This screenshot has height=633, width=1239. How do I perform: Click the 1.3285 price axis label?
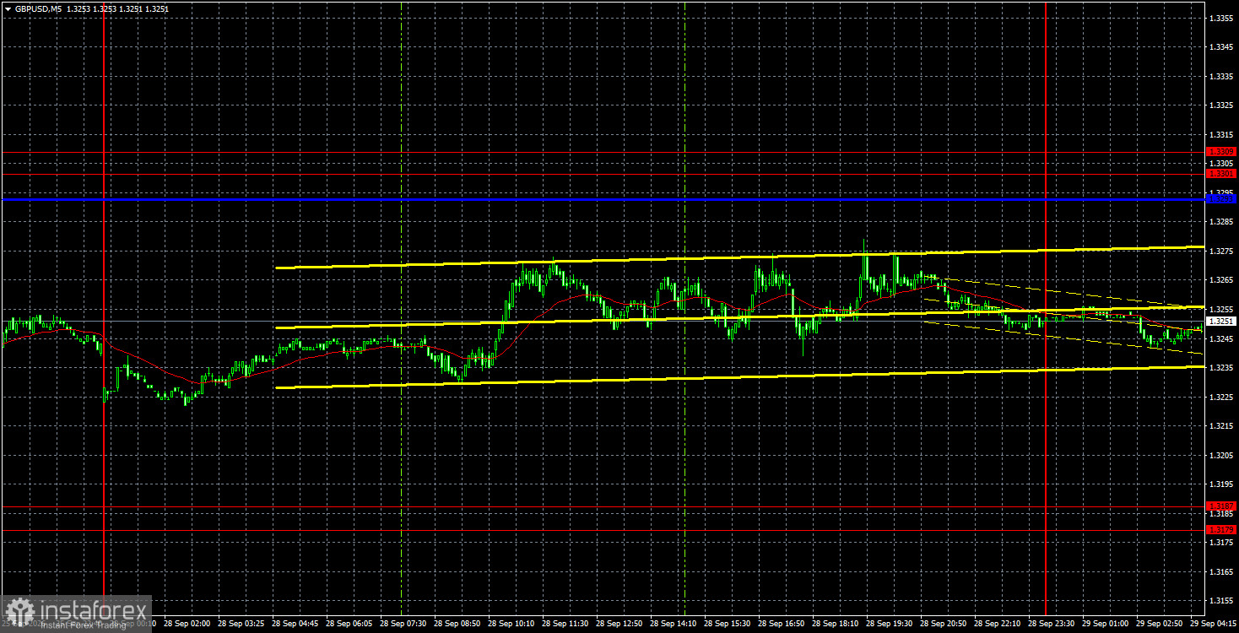pyautogui.click(x=1221, y=222)
